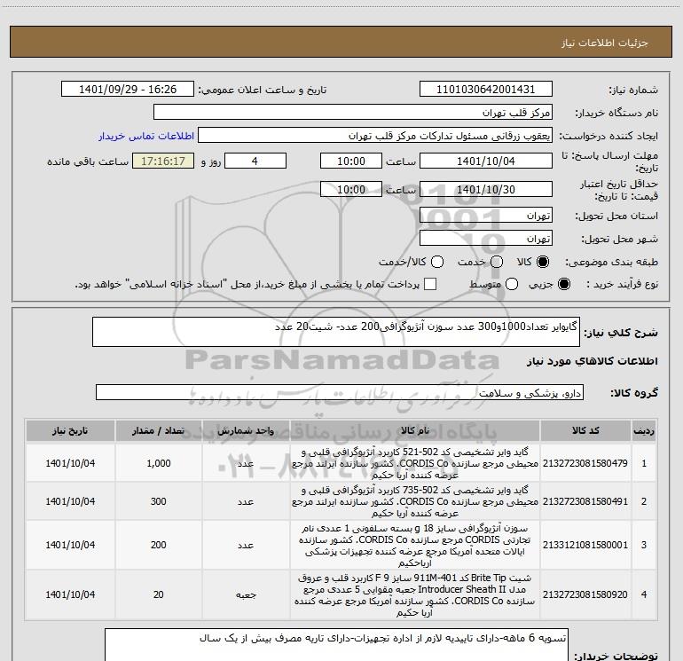
Task: Click the جعبه unit in row 4
Action: tap(246, 594)
